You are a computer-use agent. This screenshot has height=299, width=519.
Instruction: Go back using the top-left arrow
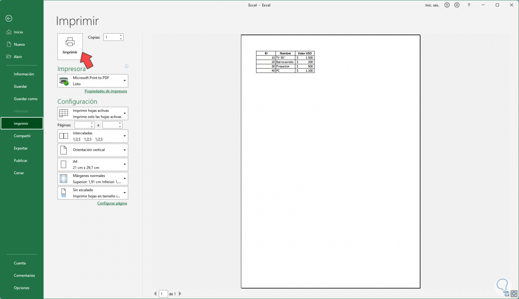click(x=9, y=19)
